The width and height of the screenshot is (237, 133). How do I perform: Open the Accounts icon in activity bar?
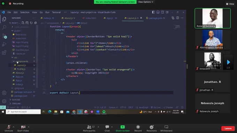tap(4, 93)
